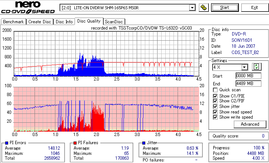This screenshot has width=269, height=163.
Task: Click the disc ID SONY16D1
Action: point(242,40)
